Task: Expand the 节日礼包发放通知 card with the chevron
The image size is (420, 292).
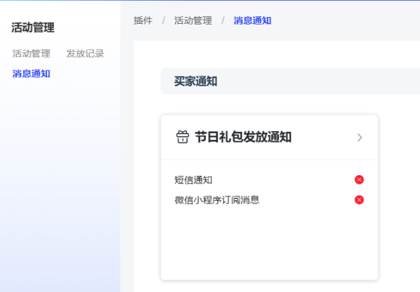Action: (x=360, y=138)
